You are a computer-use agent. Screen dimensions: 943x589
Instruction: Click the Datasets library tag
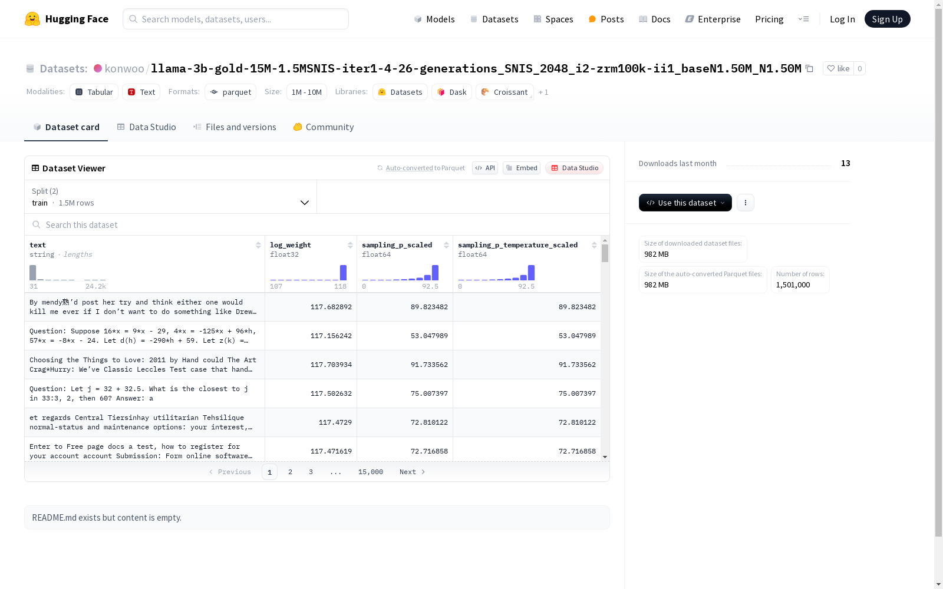(x=400, y=92)
